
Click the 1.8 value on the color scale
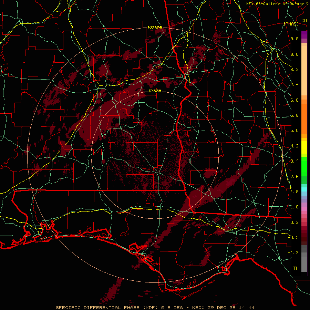pyautogui.click(x=294, y=192)
